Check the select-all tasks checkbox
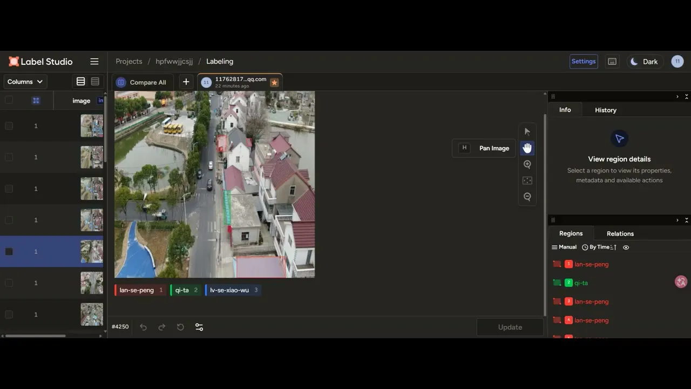Viewport: 691px width, 389px height. [9, 100]
